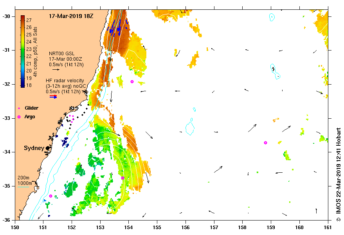Click the cyan isobath legend line sample
This screenshot has height=235, width=344.
point(23,187)
